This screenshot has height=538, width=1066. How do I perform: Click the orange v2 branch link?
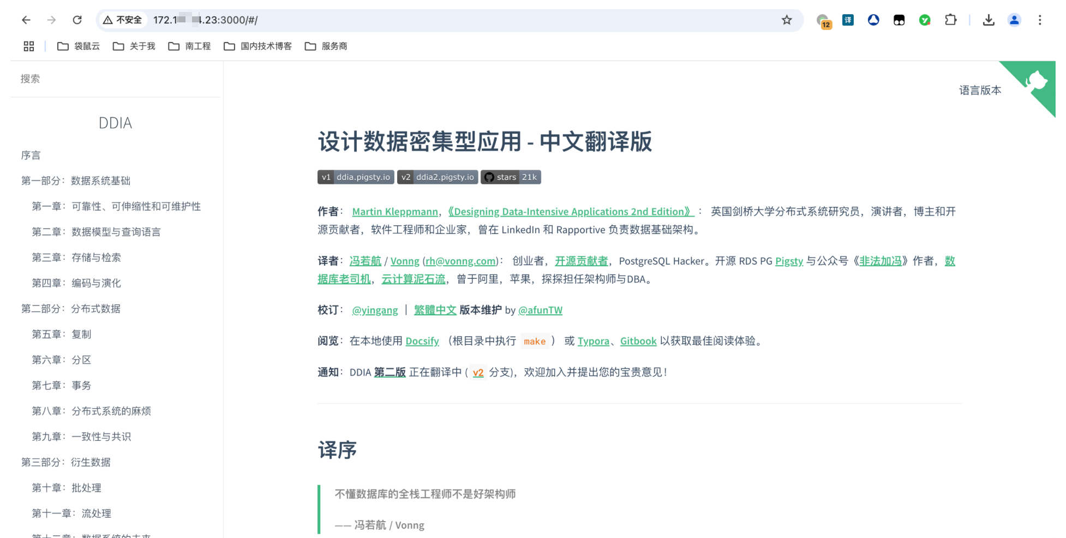pyautogui.click(x=478, y=372)
